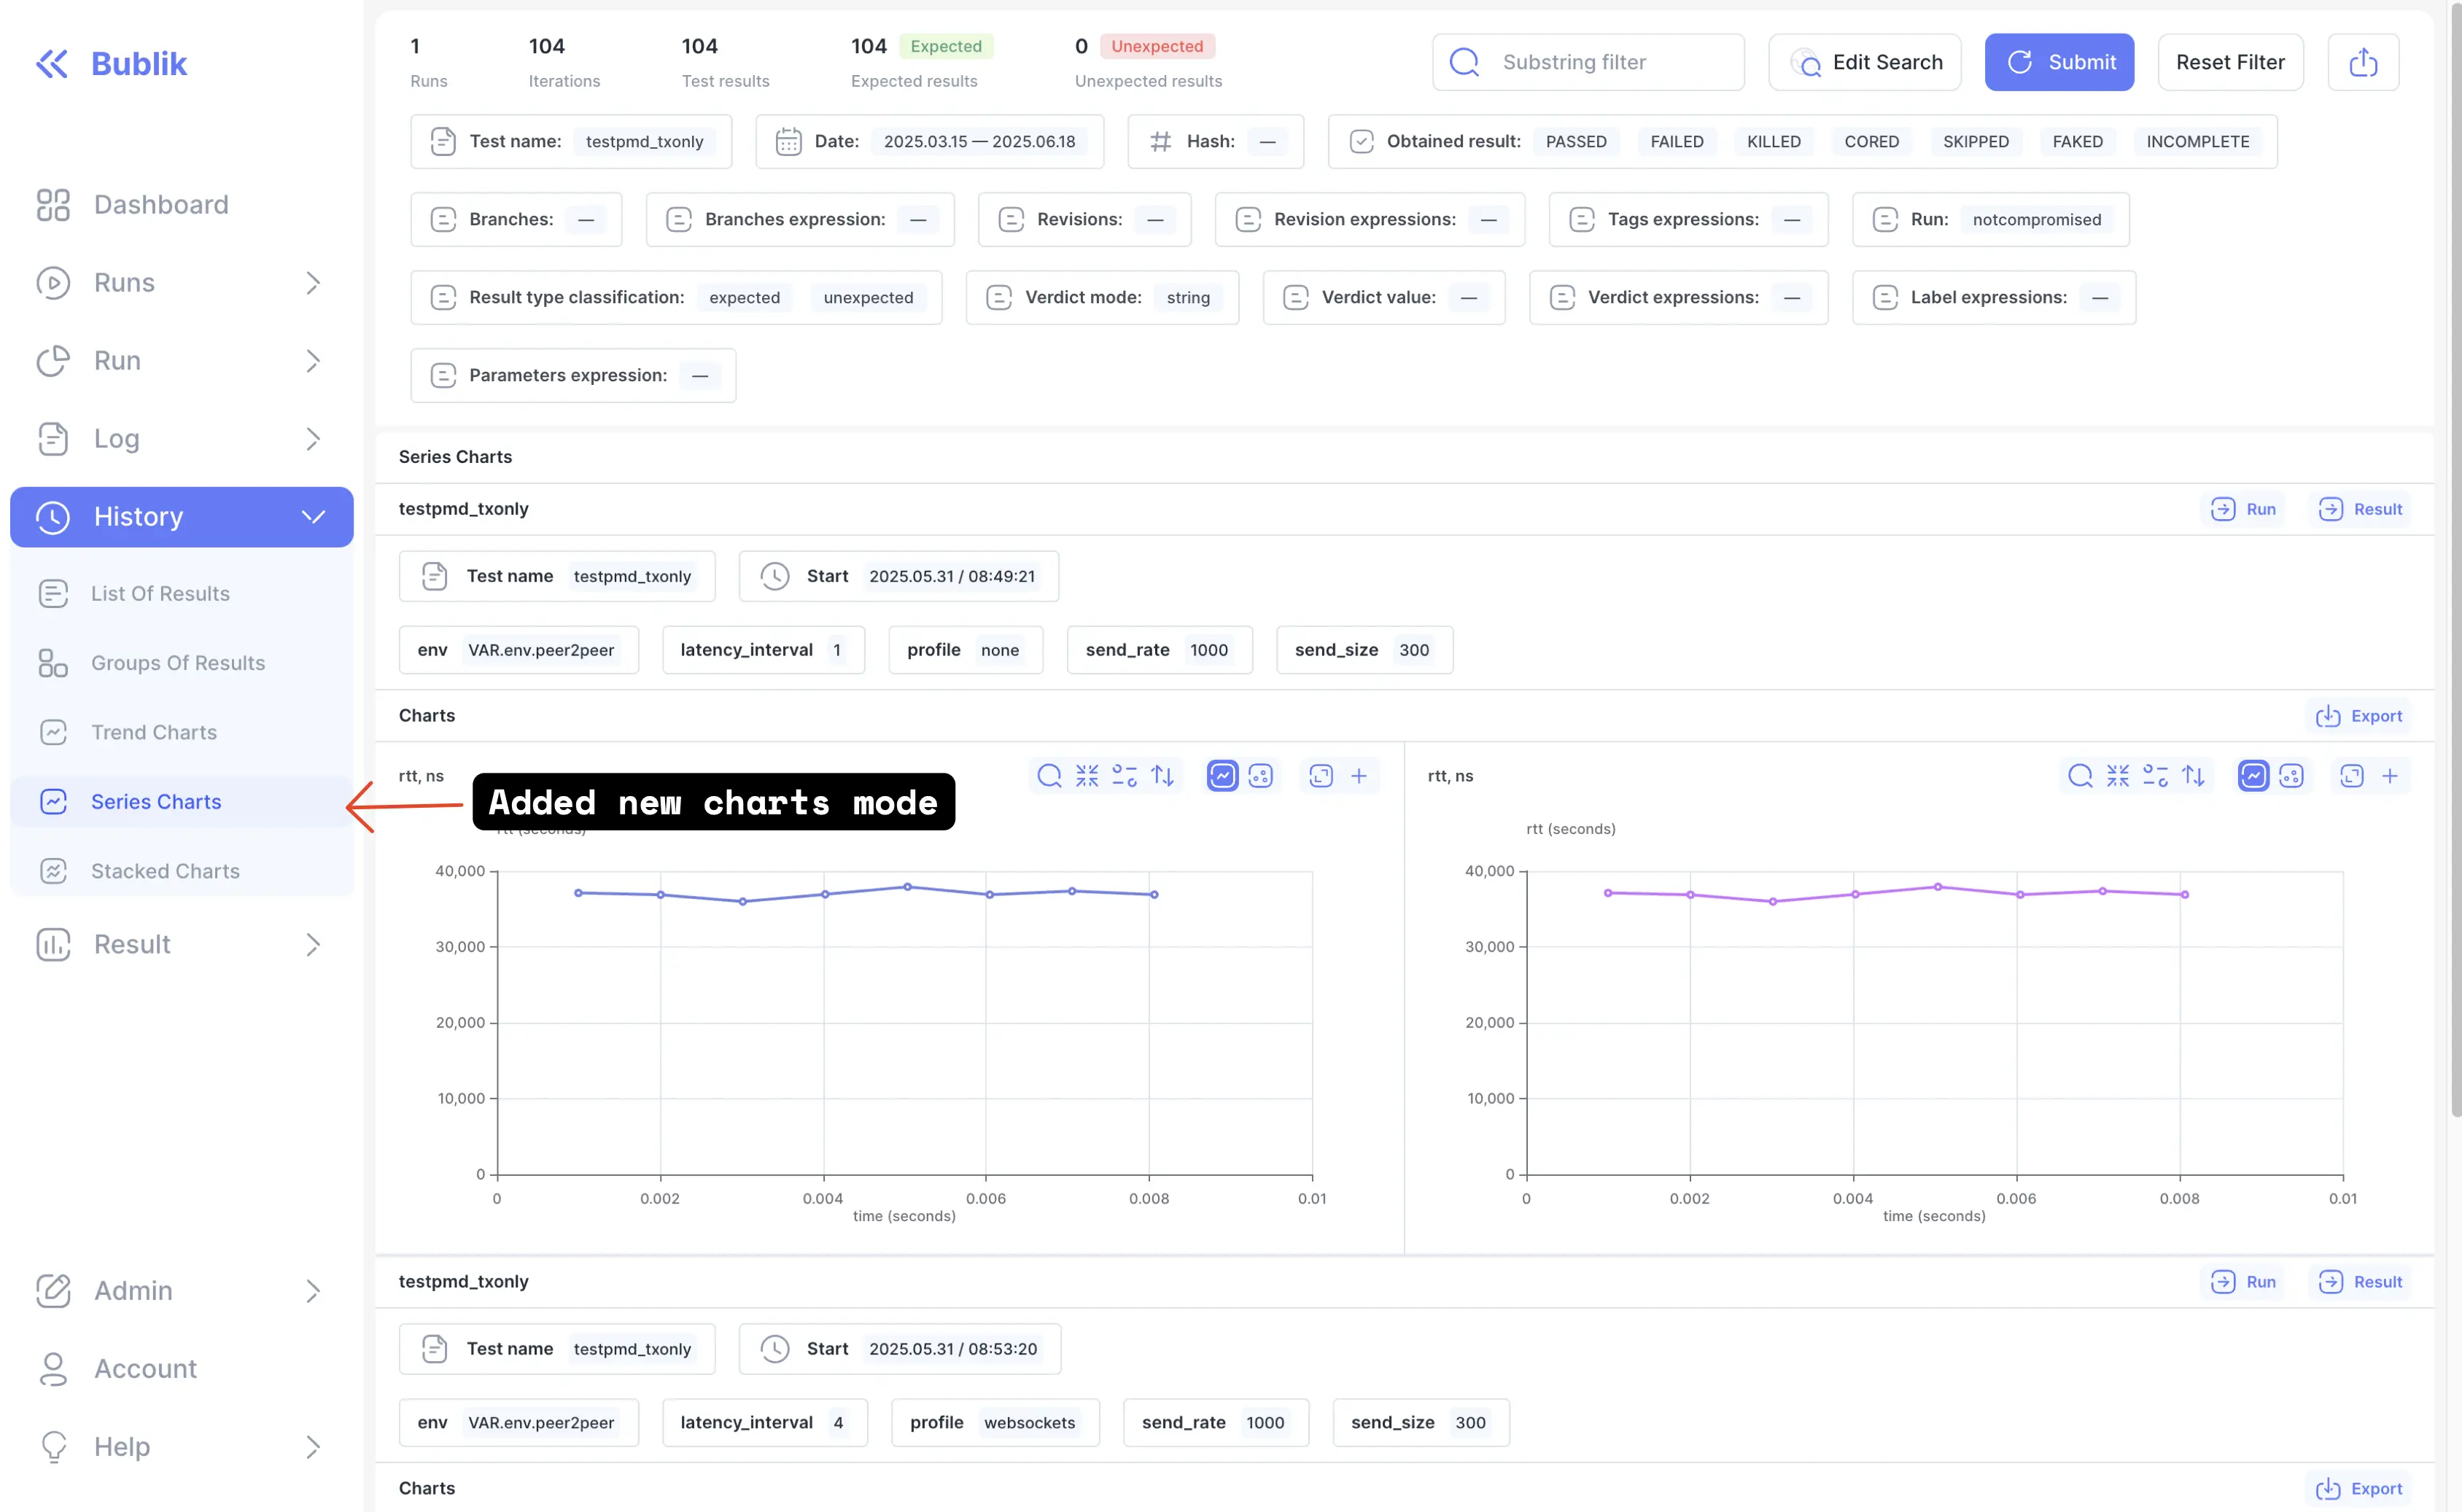Click the plus icon on the right chart
The image size is (2462, 1512).
click(2389, 775)
